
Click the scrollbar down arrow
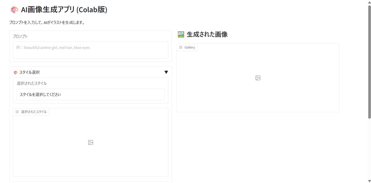pos(369,181)
